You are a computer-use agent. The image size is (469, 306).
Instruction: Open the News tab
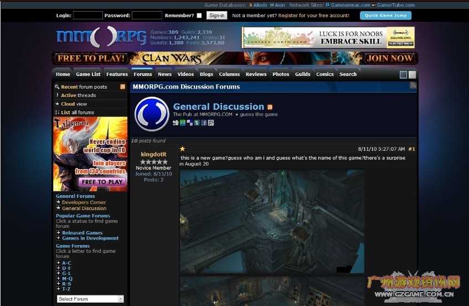click(165, 74)
